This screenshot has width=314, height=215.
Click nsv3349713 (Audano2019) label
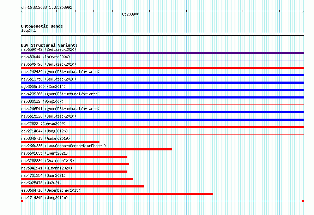pos(46,138)
